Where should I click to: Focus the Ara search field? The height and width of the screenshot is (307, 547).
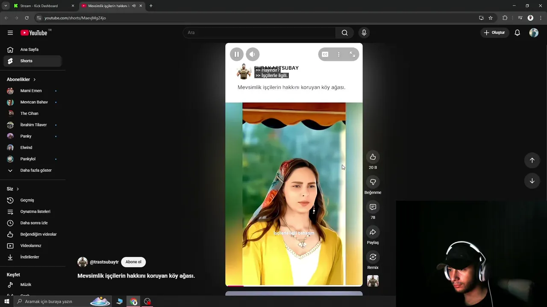tap(259, 33)
